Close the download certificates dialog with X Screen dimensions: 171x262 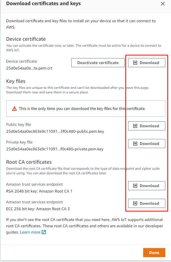coord(163,4)
